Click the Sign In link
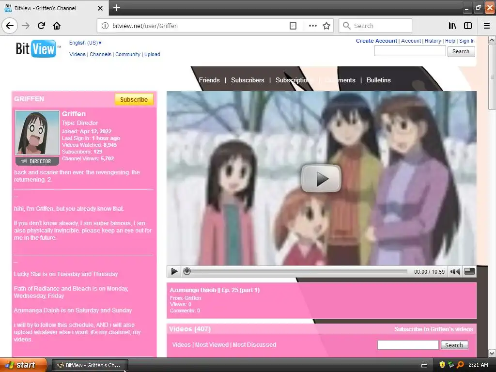 tap(466, 41)
